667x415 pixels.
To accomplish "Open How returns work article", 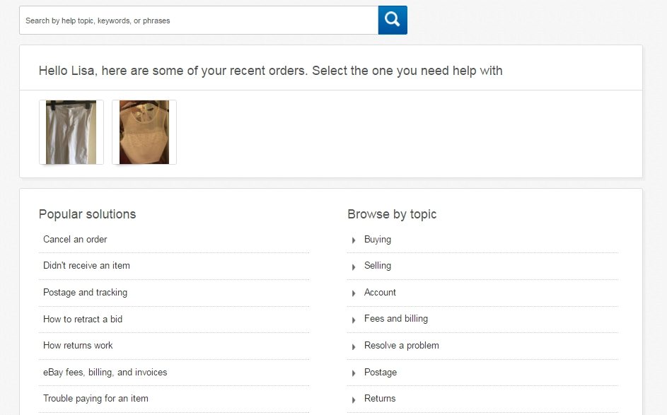I will point(78,345).
